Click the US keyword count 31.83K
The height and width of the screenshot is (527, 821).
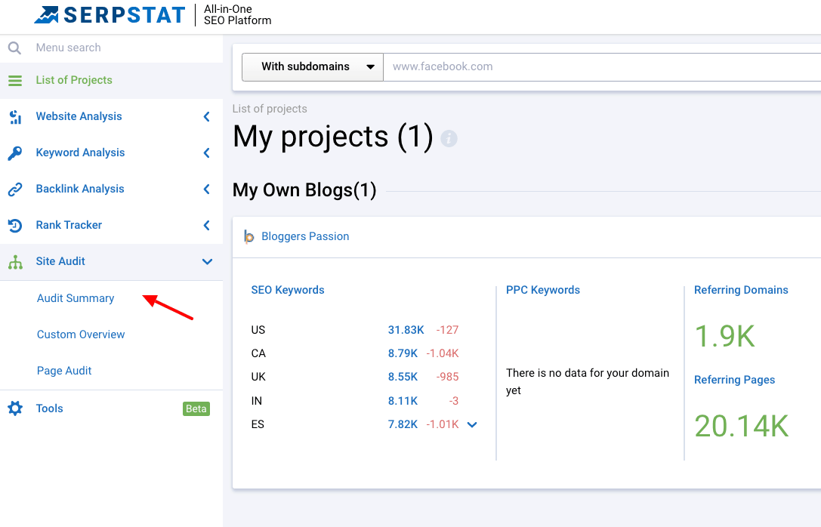click(406, 330)
